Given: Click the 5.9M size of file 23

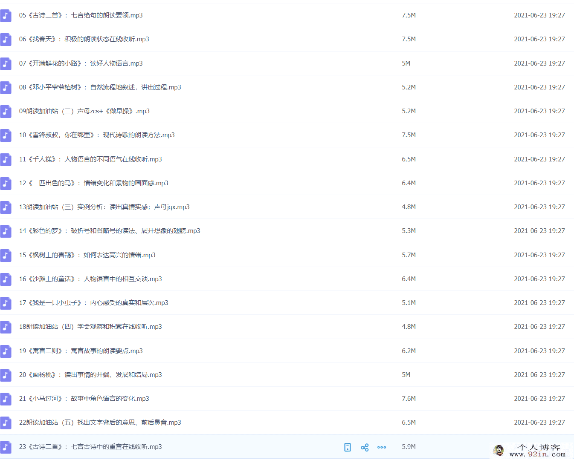Looking at the screenshot, I should [409, 447].
